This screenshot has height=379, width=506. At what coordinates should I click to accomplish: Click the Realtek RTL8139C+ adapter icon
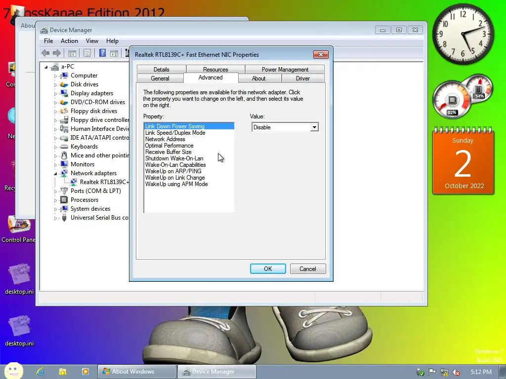click(x=74, y=182)
